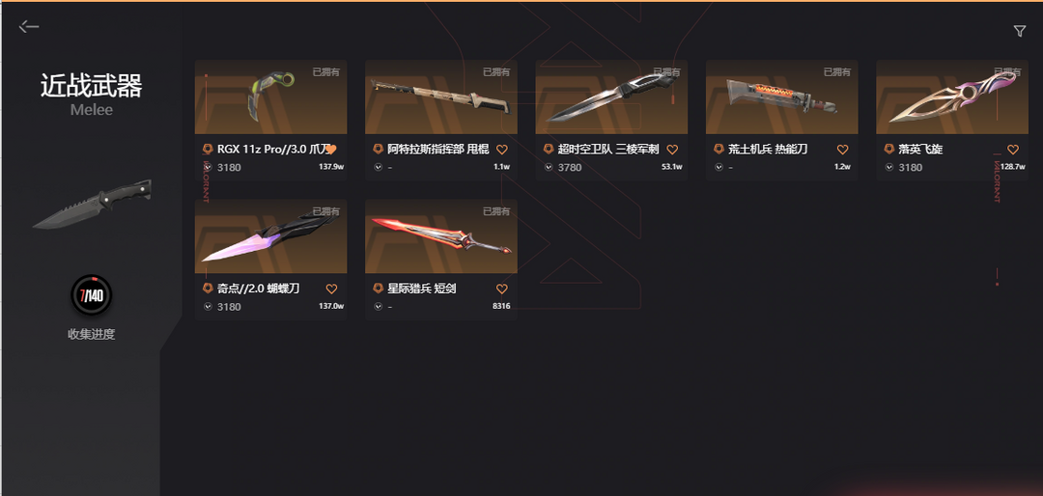Click the 7/140 collection progress ring
This screenshot has height=496, width=1043.
(x=92, y=294)
